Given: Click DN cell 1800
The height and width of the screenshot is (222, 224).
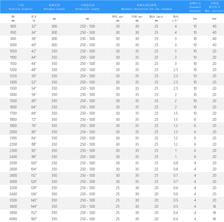Looking at the screenshot, I should (x=13, y=120).
